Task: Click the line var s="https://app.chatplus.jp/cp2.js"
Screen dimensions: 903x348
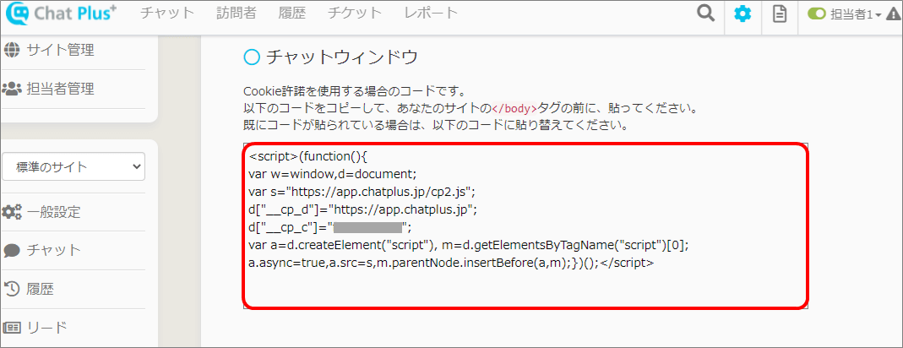Action: pyautogui.click(x=362, y=191)
